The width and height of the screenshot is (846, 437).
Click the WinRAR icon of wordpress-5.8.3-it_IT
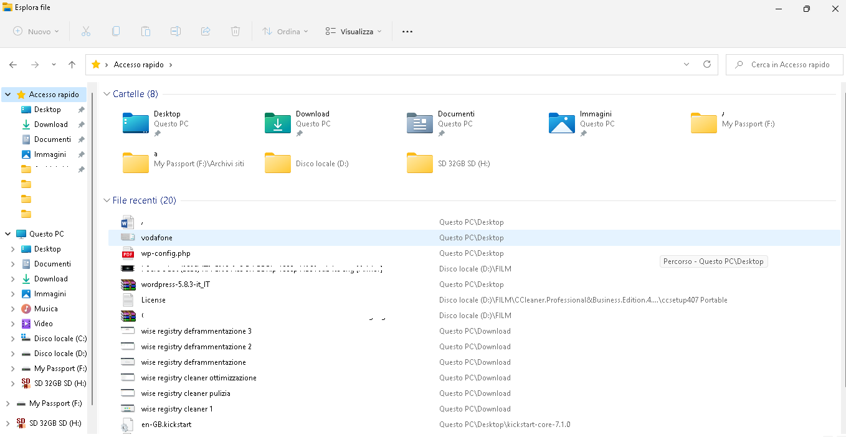tap(128, 284)
